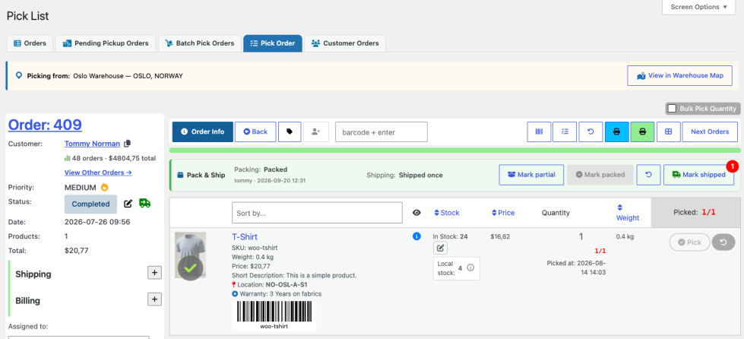The image size is (744, 339).
Task: Click the undo icon in Pack & Ship bar
Action: [649, 175]
